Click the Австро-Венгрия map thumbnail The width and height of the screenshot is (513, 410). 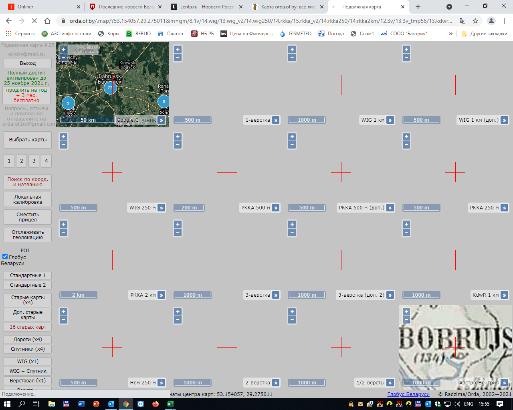[455, 347]
